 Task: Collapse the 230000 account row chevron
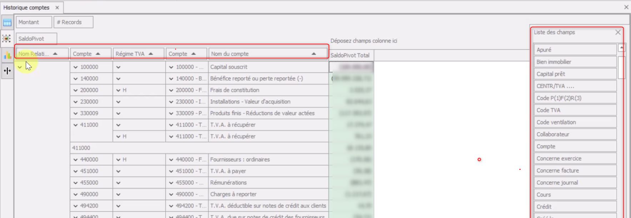75,102
